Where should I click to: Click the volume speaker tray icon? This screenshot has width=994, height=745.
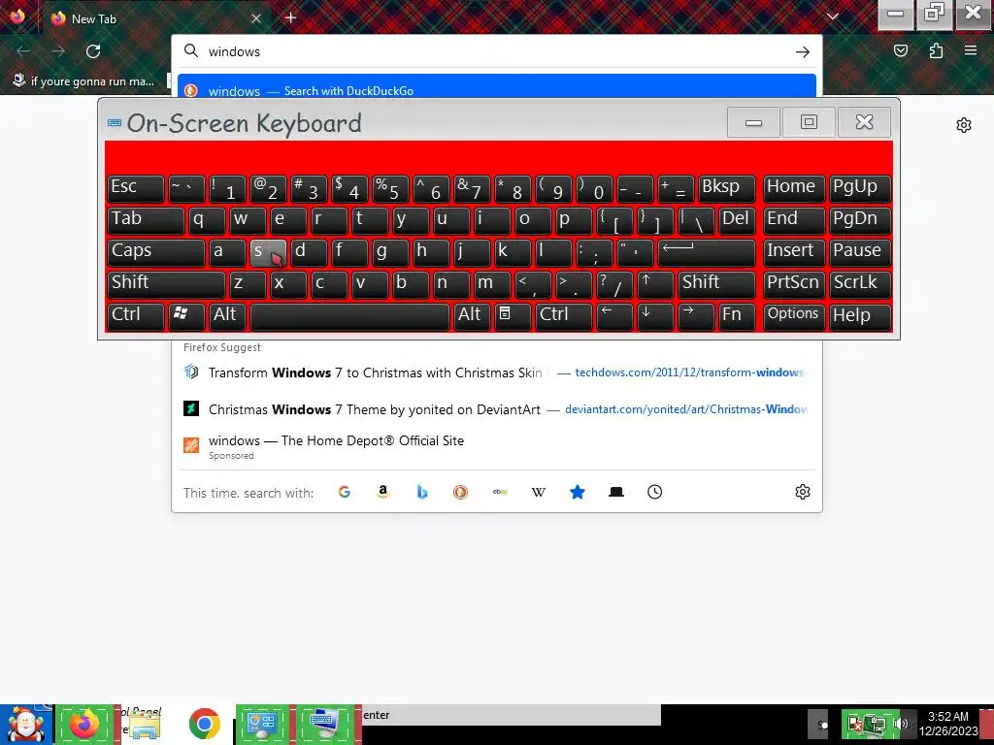[900, 724]
